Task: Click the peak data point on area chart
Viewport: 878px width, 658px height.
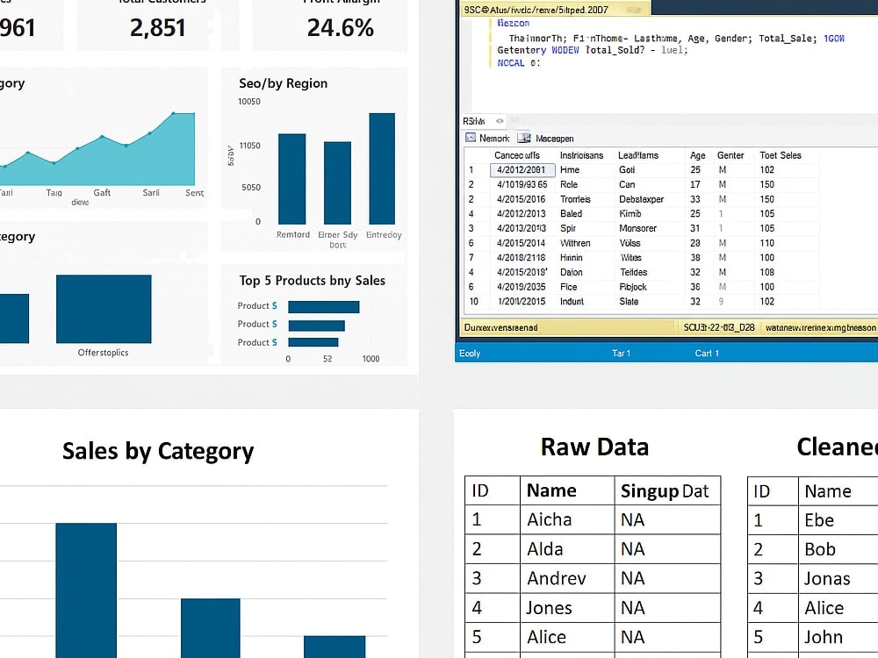Action: coord(173,113)
